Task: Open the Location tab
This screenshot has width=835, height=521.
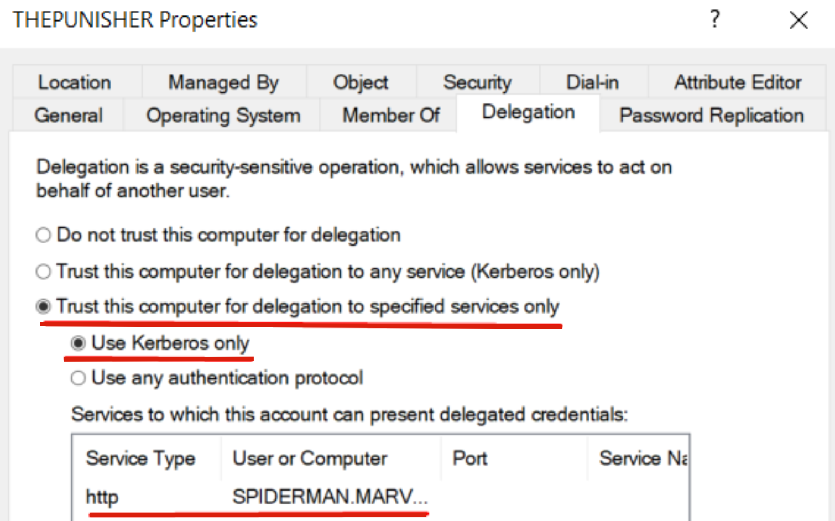Action: [75, 82]
